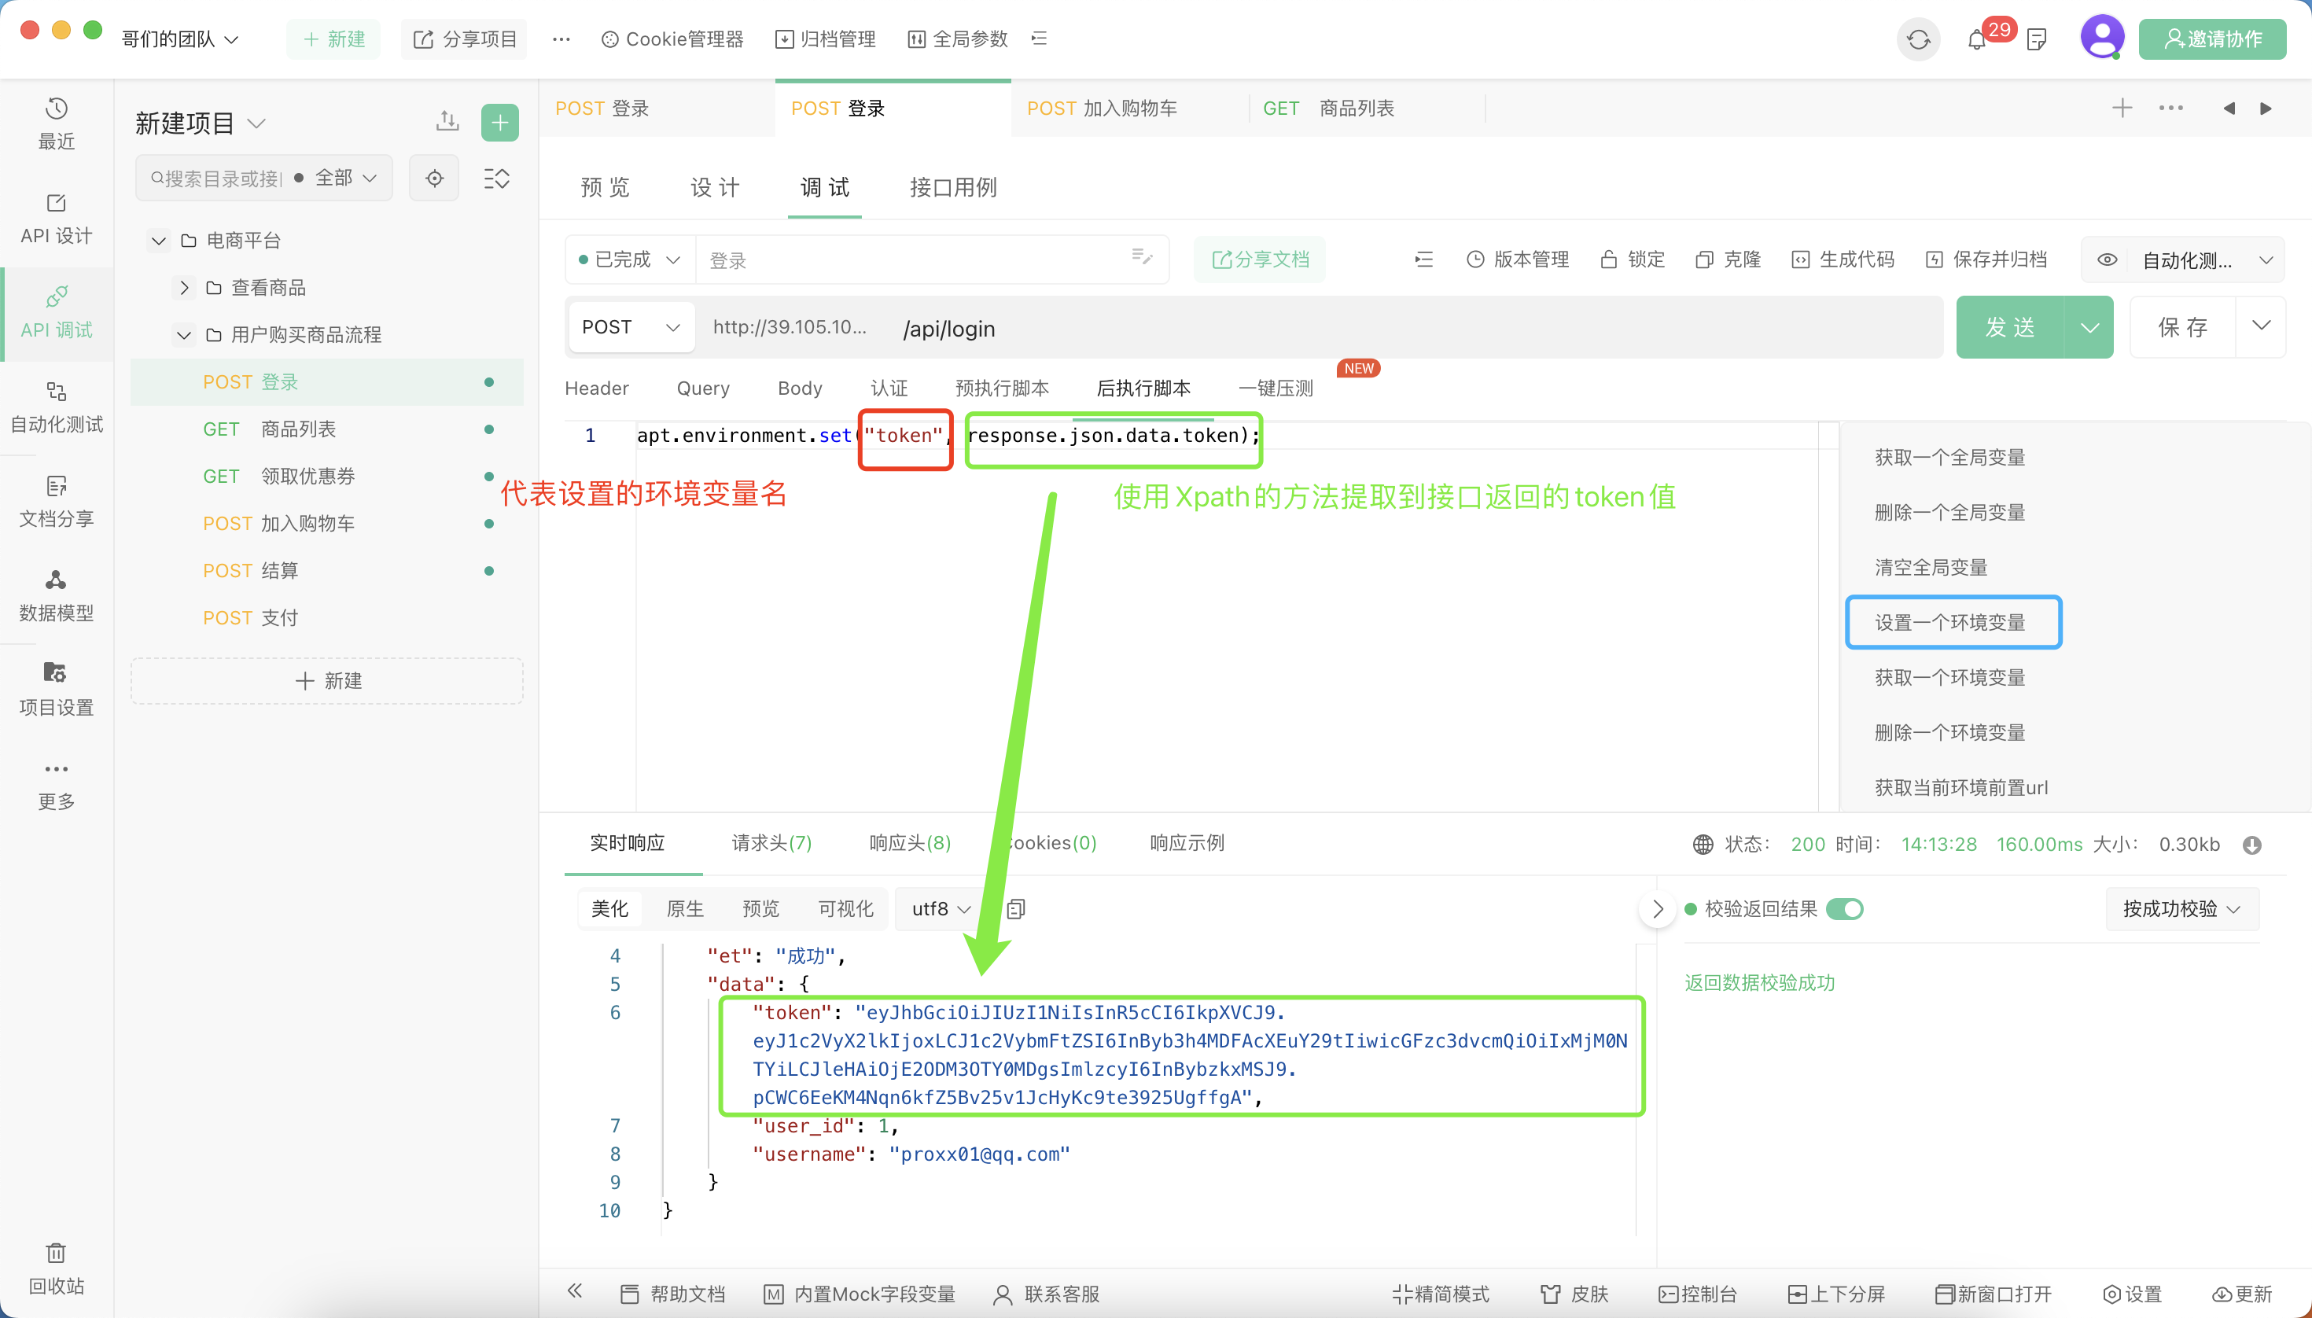Open Automation Testing in the sidebar
2312x1318 pixels.
pyautogui.click(x=56, y=407)
